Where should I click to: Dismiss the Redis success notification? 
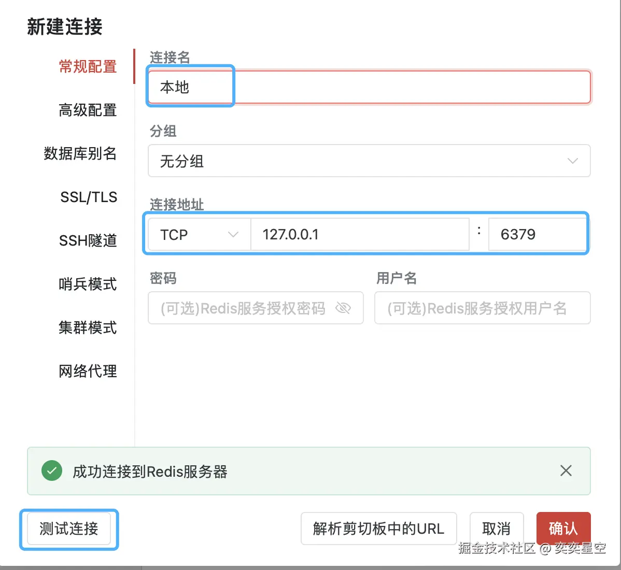tap(566, 471)
